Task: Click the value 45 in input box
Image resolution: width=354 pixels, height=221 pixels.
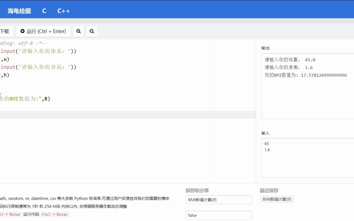Action: [266, 144]
